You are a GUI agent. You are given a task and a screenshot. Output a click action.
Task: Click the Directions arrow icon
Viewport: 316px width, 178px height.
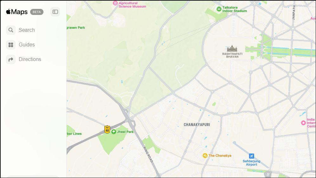coord(11,59)
